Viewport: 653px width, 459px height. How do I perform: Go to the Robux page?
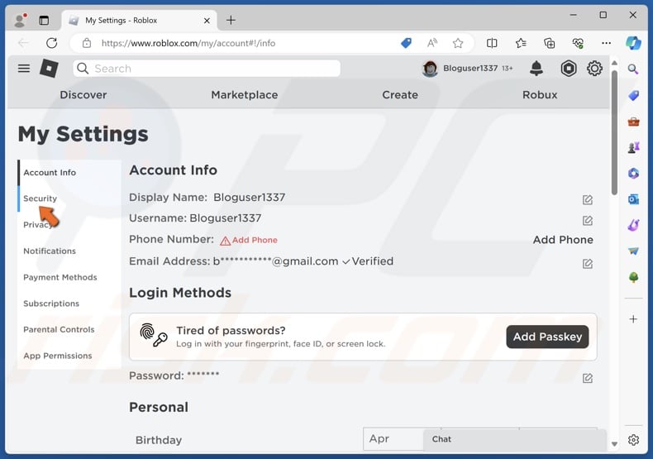(x=540, y=94)
